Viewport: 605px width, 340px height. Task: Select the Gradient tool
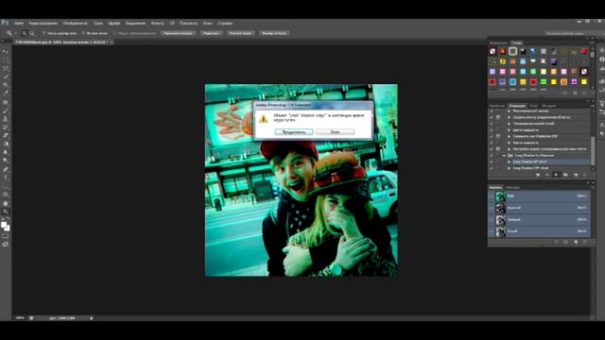(6, 144)
